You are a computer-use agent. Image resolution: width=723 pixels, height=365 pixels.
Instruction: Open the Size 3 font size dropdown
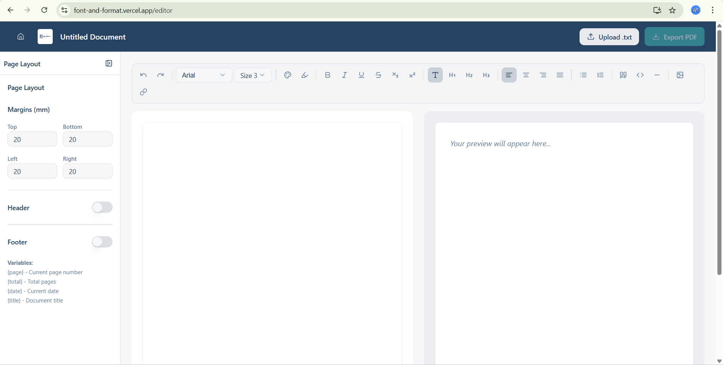253,75
